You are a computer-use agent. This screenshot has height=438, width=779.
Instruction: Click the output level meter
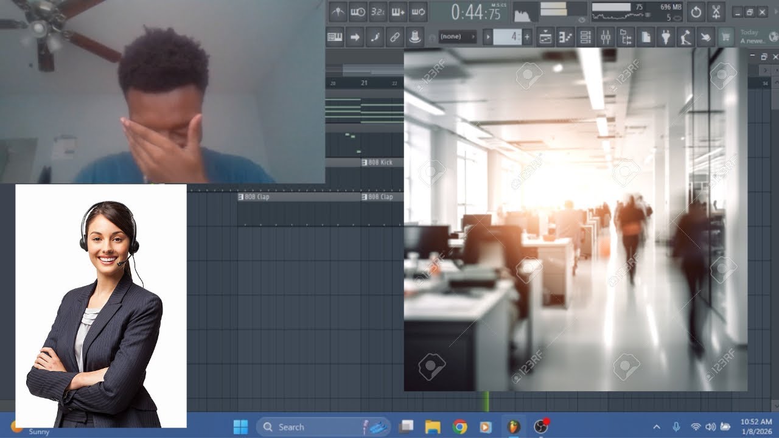pos(563,9)
